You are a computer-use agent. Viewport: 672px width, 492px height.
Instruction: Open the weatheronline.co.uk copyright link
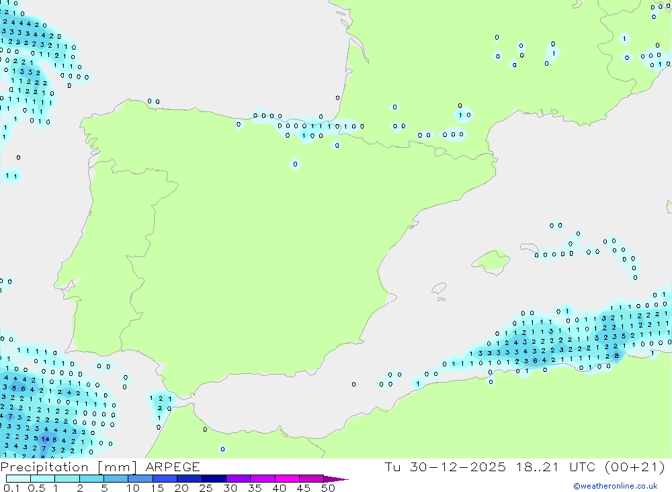616,486
